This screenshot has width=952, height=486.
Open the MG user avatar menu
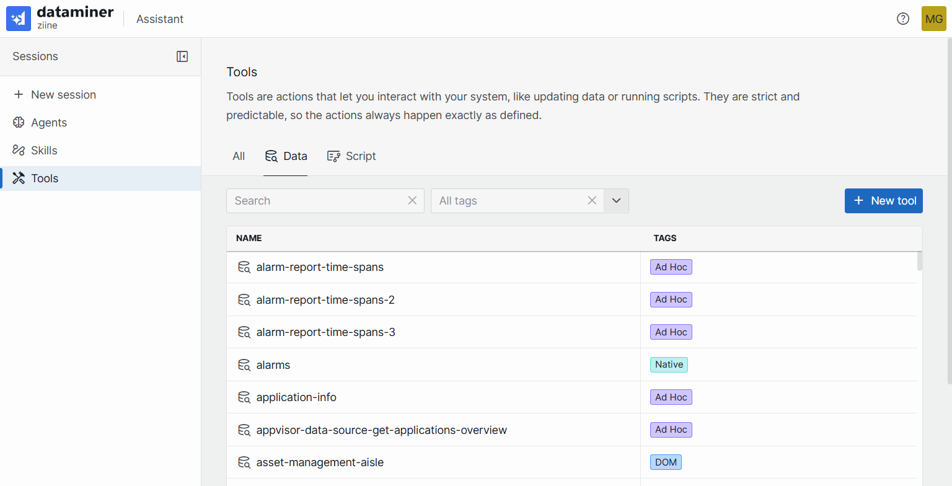coord(934,19)
